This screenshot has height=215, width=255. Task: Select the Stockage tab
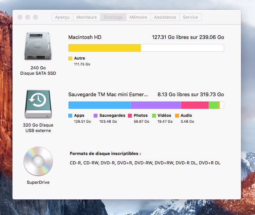[113, 17]
